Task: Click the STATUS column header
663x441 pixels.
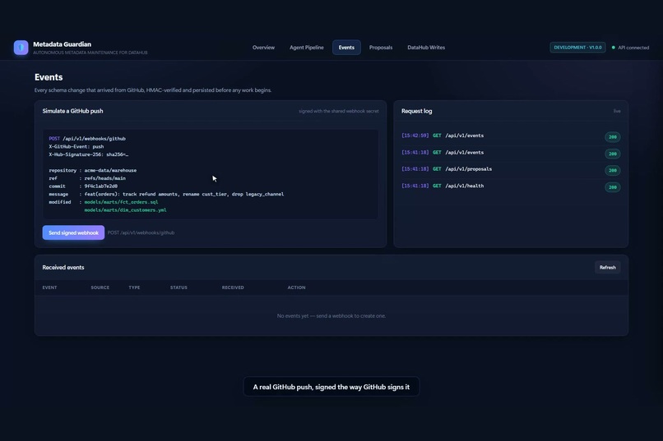Action: (178, 287)
